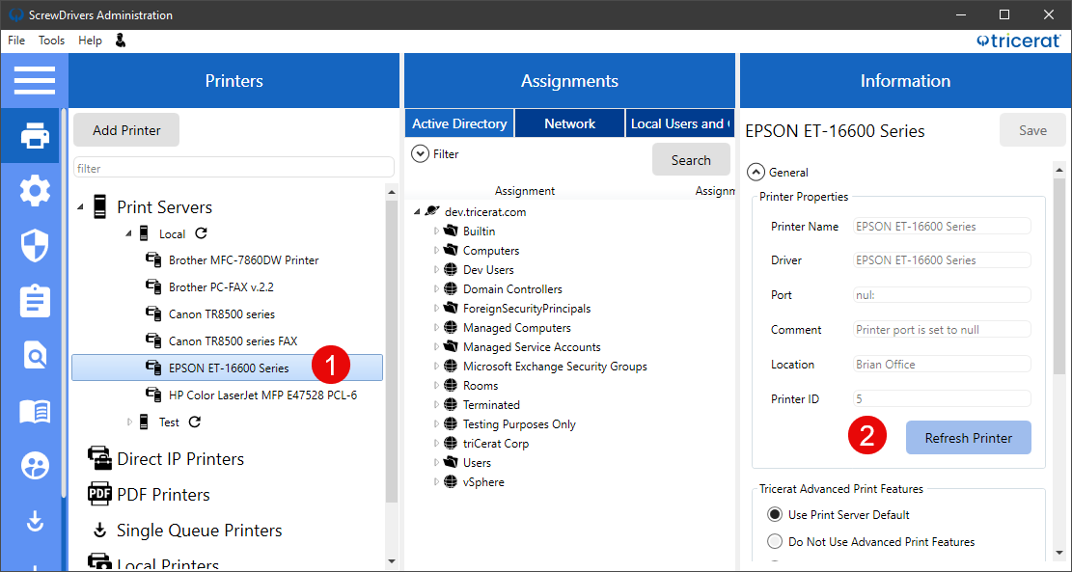Viewport: 1072px width, 572px height.
Task: Refresh the Local print server
Action: (x=201, y=233)
